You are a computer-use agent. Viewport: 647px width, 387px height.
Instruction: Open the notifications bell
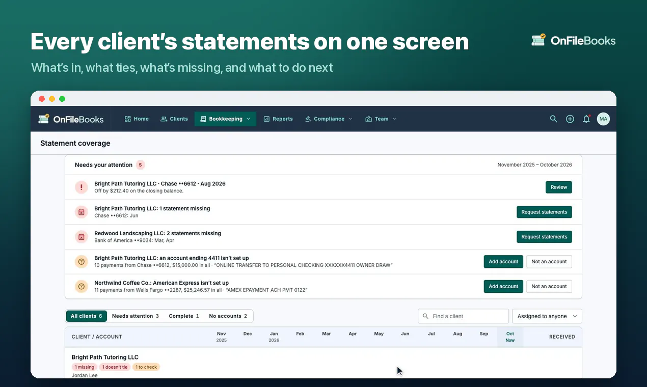click(x=586, y=119)
